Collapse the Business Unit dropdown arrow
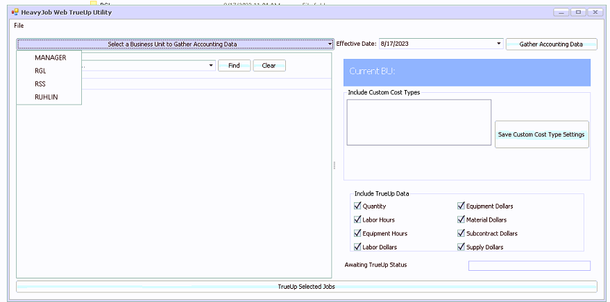This screenshot has height=302, width=610. click(330, 44)
